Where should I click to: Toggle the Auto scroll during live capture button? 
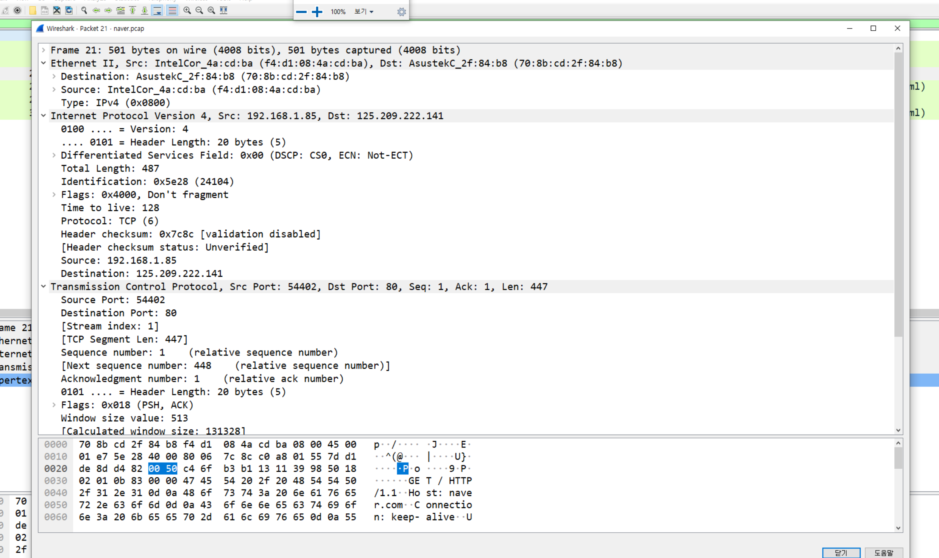pyautogui.click(x=157, y=10)
